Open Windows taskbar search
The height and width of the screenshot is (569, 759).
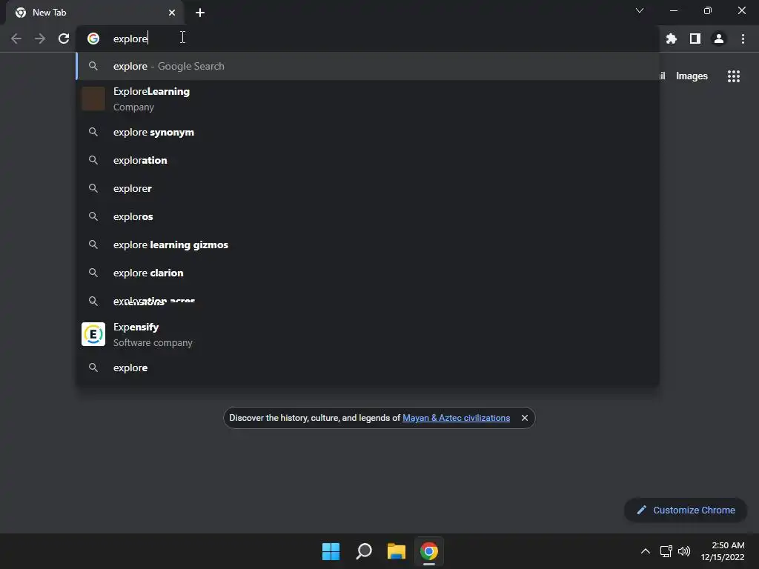[x=363, y=551]
